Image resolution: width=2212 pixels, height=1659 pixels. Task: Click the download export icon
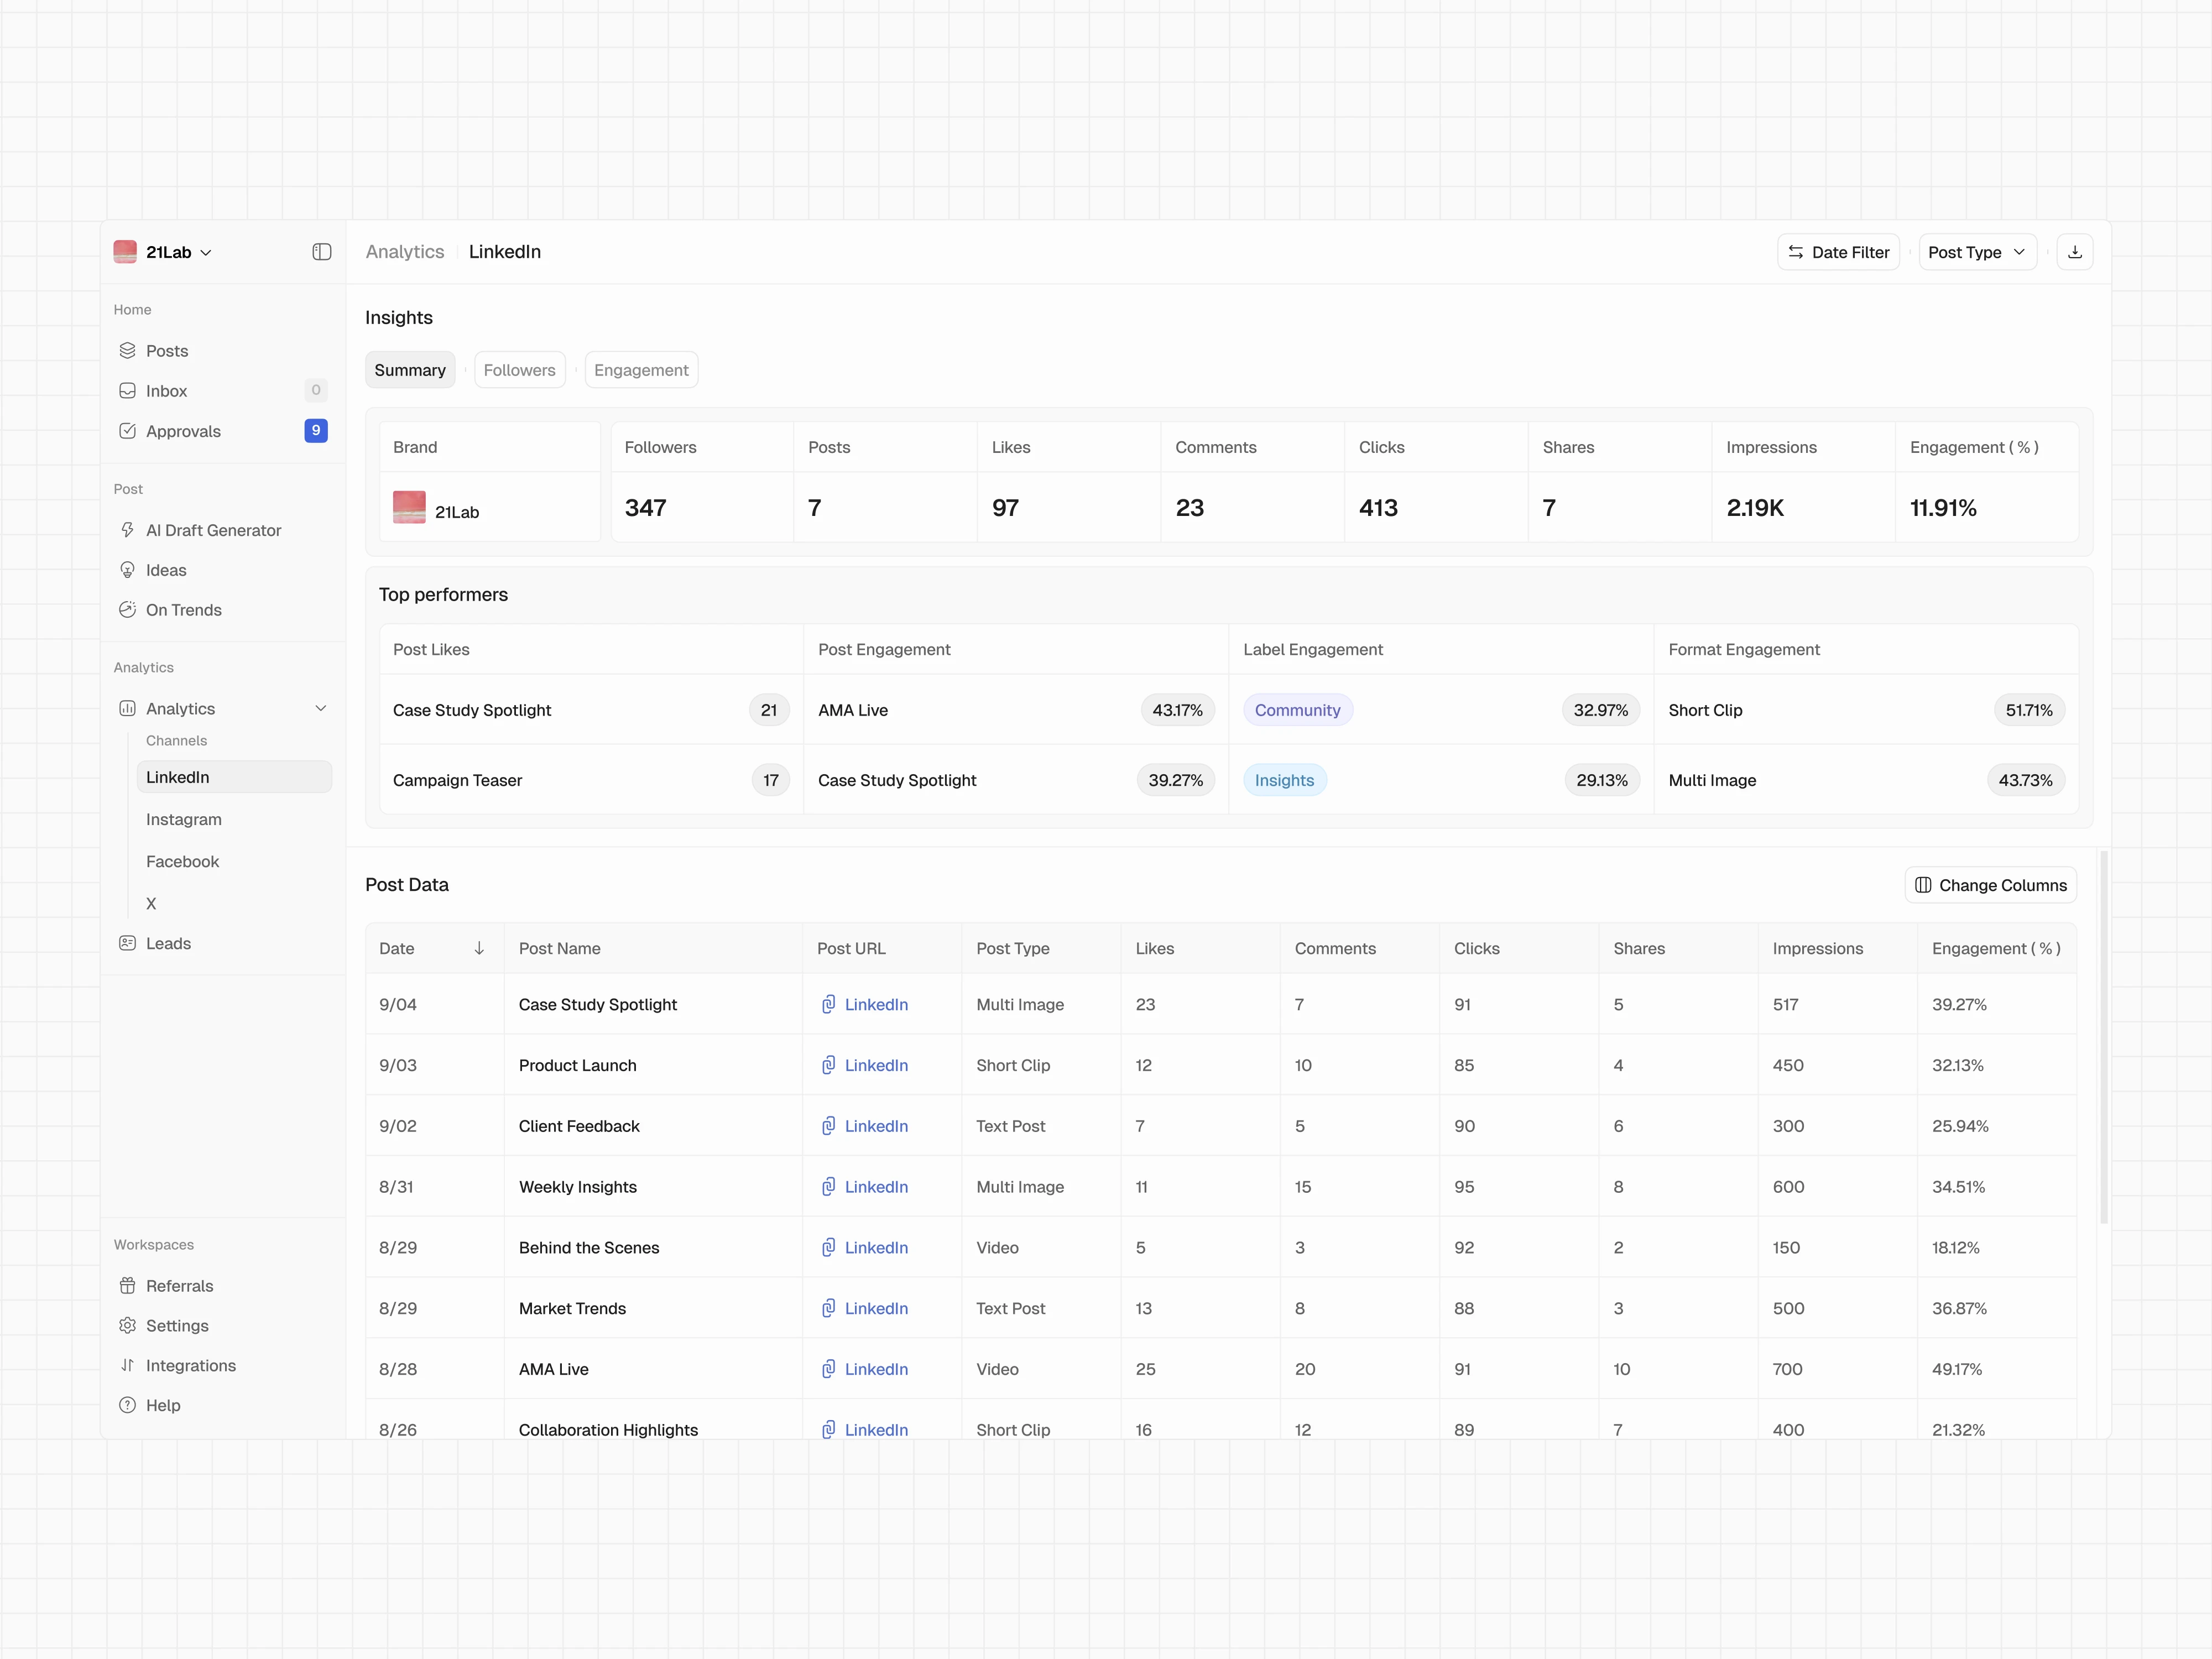[2074, 252]
